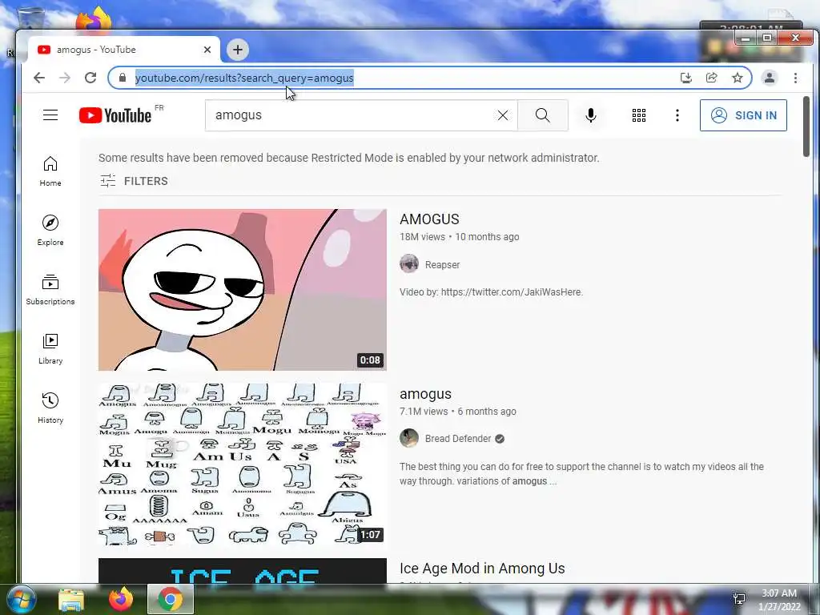Viewport: 820px width, 615px height.
Task: Click Ice Age Mod in Among Us title
Action: point(482,569)
